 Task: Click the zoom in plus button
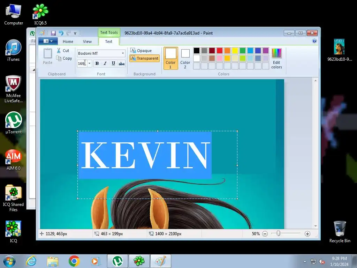307,233
